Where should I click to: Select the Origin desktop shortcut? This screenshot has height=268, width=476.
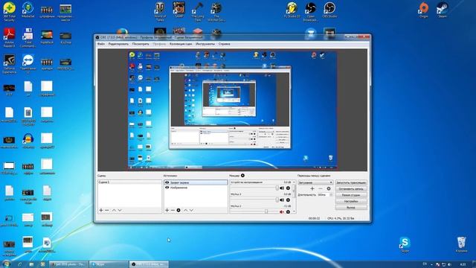click(x=423, y=10)
